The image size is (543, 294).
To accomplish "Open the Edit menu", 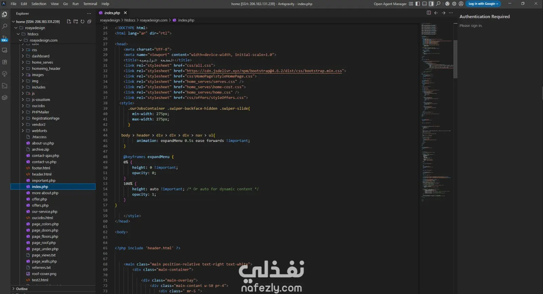I will tap(24, 4).
